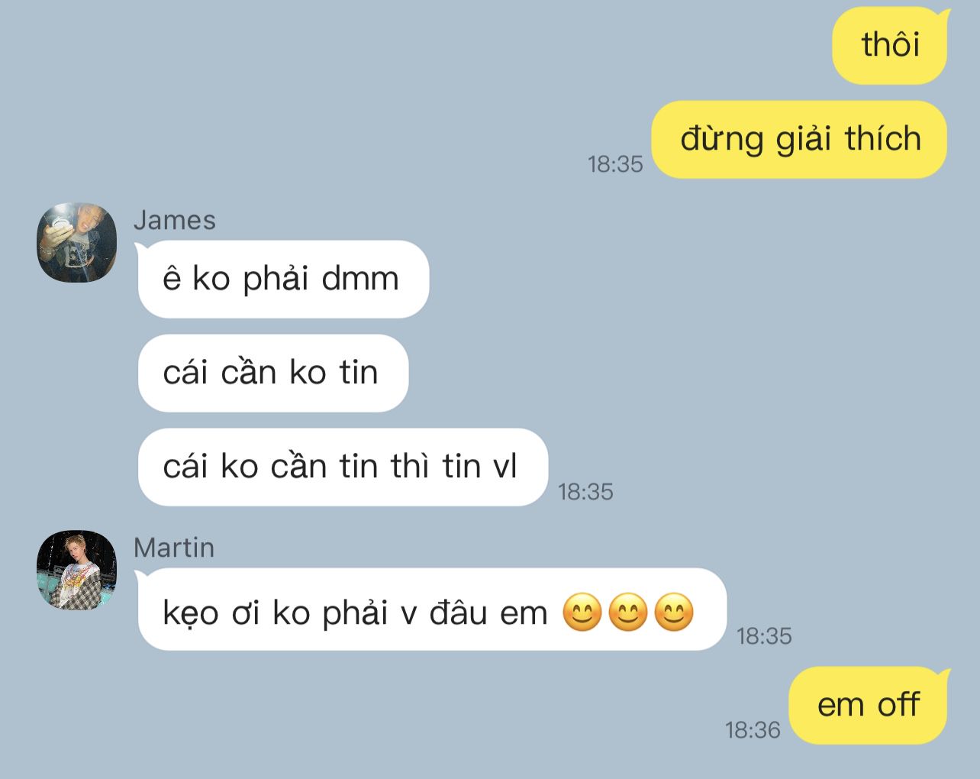
Task: Select the 'cái cần ko tin' message
Action: tap(272, 373)
